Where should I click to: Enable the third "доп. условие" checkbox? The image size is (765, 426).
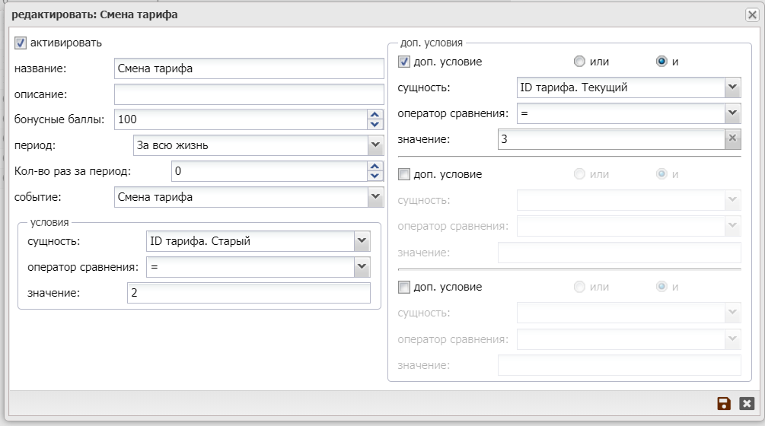404,287
